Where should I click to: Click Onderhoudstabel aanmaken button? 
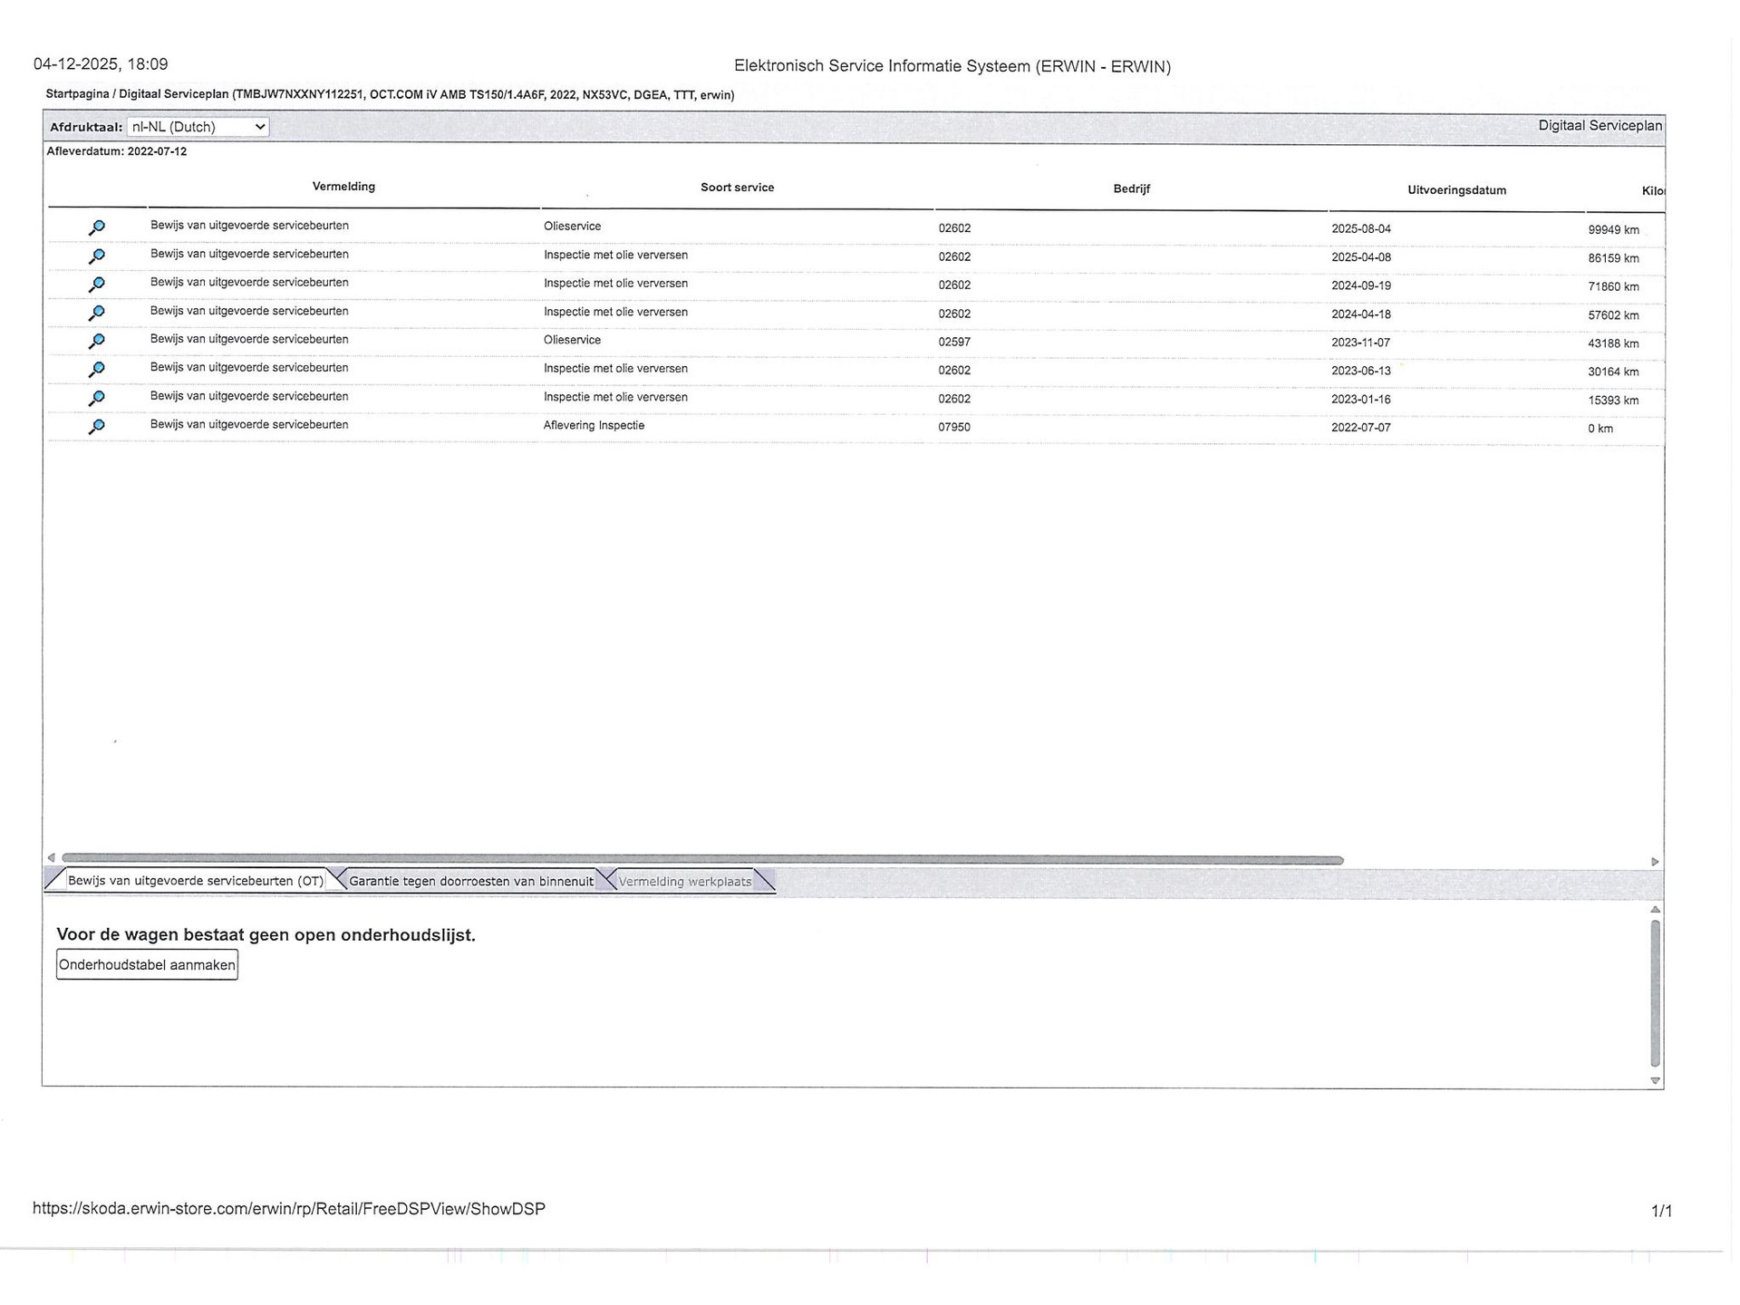147,965
